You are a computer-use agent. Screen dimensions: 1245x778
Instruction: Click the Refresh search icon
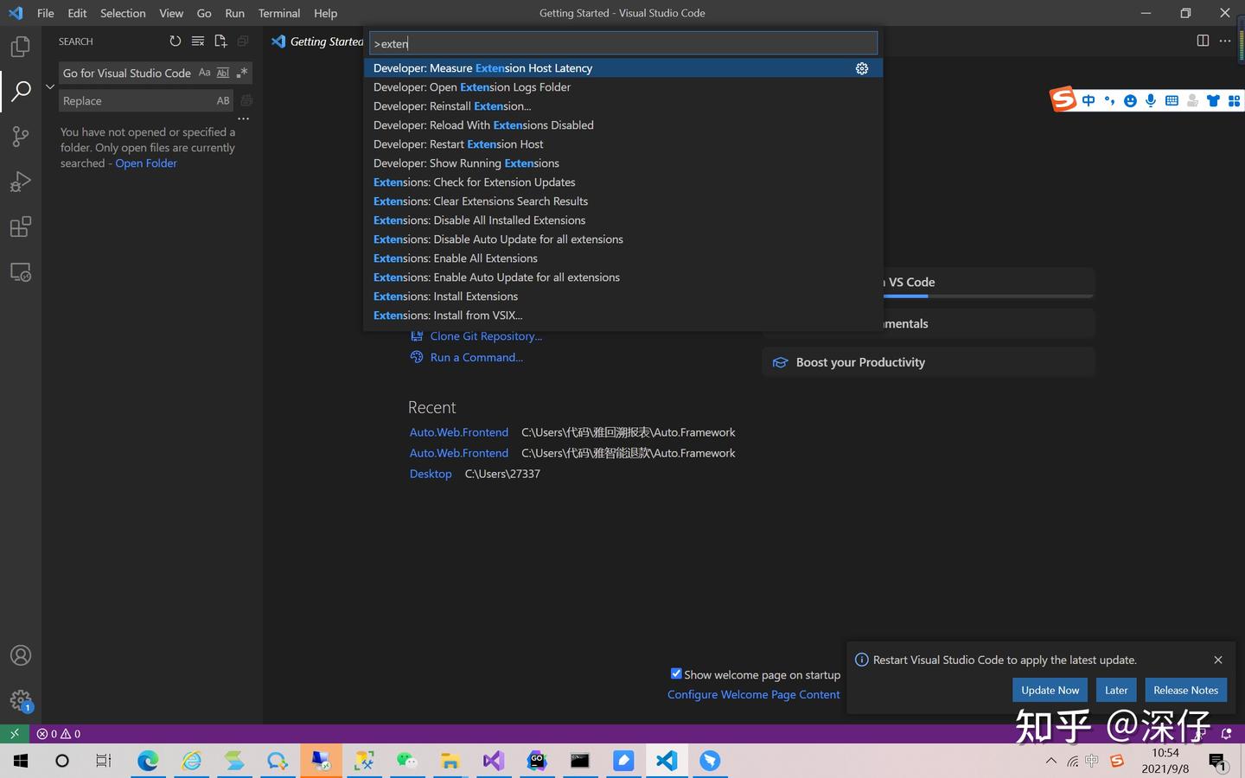175,41
